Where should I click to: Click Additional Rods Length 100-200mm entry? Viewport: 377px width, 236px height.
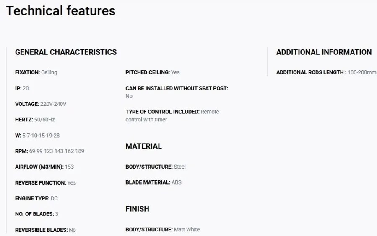[x=326, y=72]
